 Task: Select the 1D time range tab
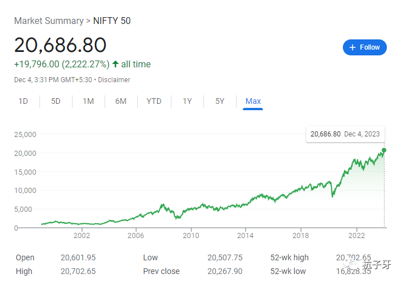23,101
